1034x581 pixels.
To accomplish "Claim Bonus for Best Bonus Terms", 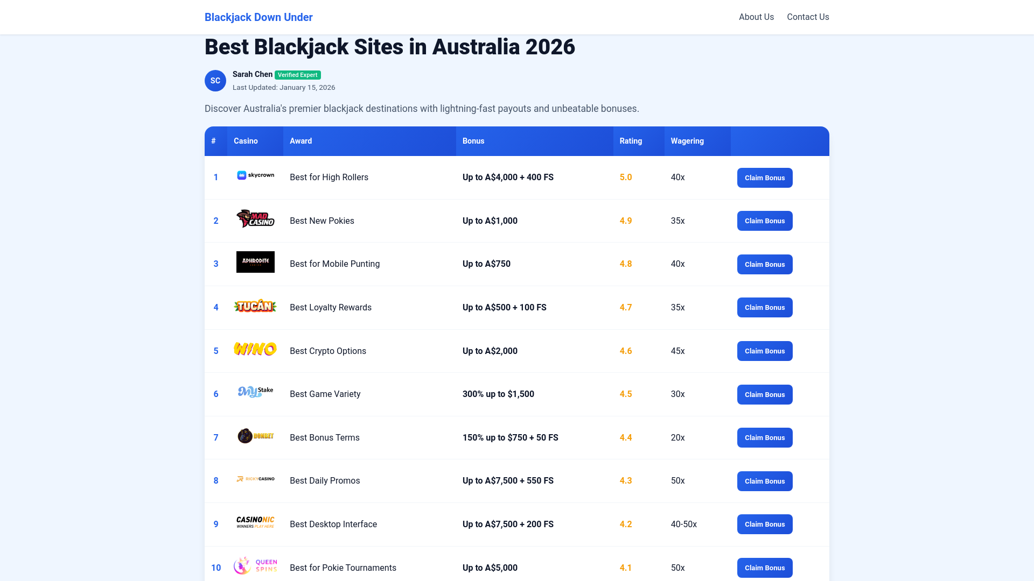I will tap(765, 438).
